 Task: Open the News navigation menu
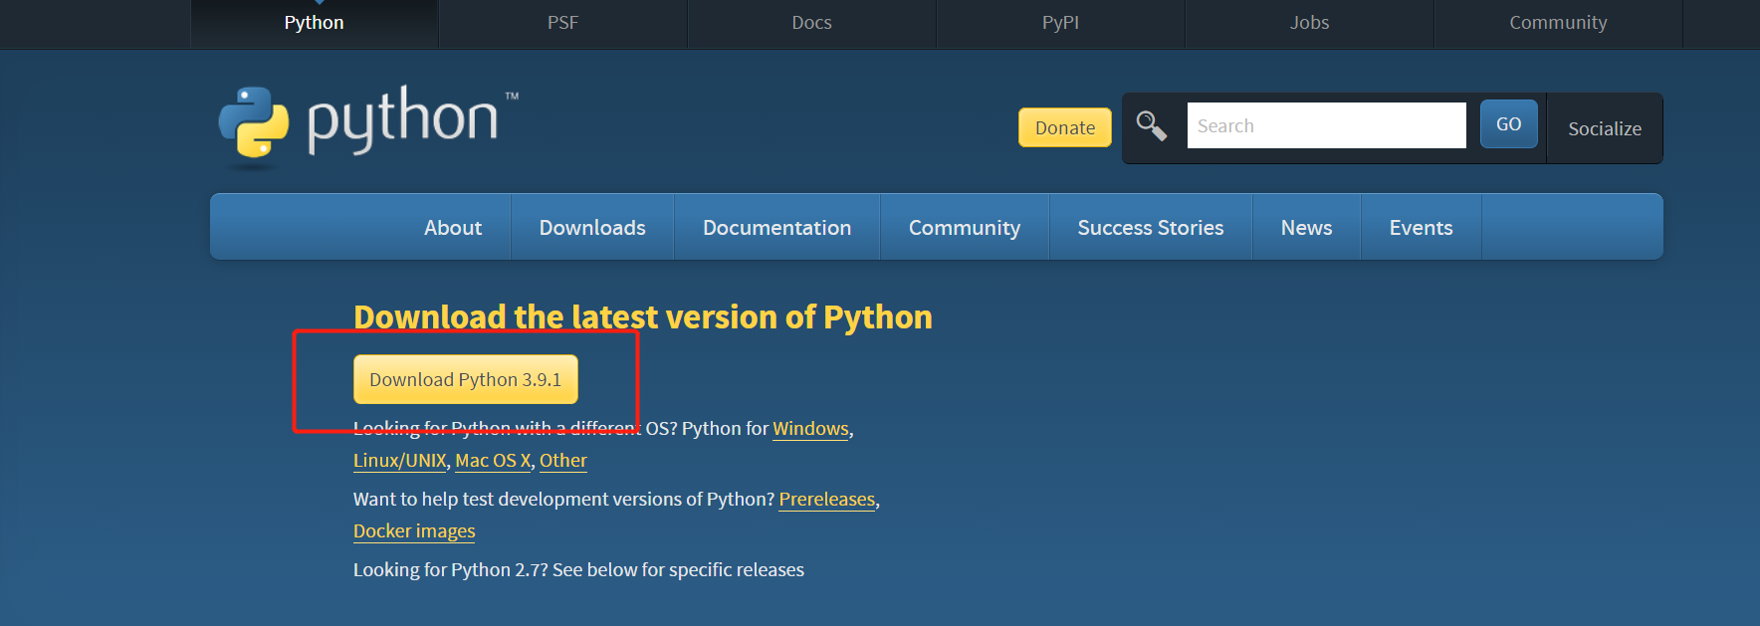1306,227
